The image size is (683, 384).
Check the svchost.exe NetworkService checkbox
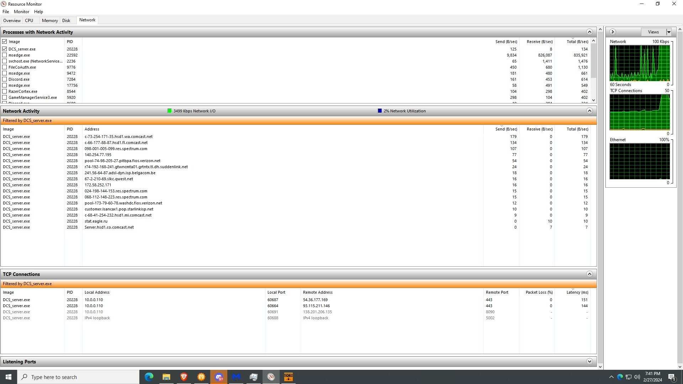pyautogui.click(x=5, y=61)
